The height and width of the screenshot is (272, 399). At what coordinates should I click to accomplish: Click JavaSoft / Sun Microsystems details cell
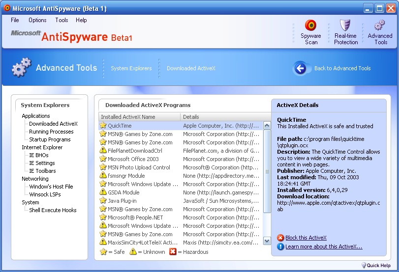221,201
